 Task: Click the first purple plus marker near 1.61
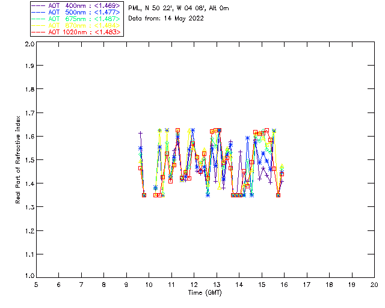(x=140, y=134)
